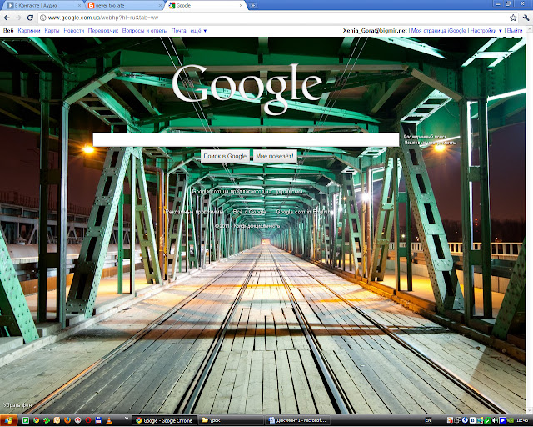Select the Google tab
Image resolution: width=533 pixels, height=427 pixels.
point(204,6)
